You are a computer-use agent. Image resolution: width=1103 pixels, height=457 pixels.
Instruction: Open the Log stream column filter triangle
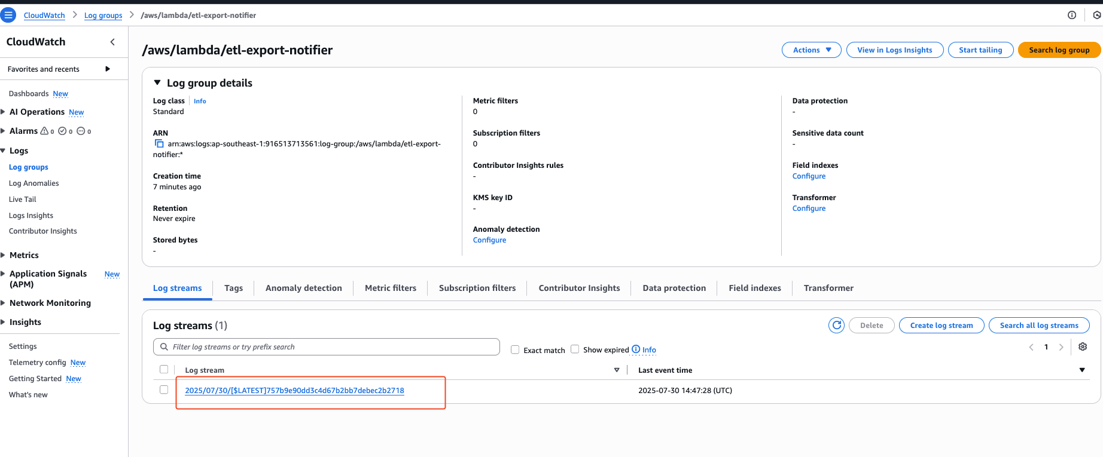pos(617,370)
